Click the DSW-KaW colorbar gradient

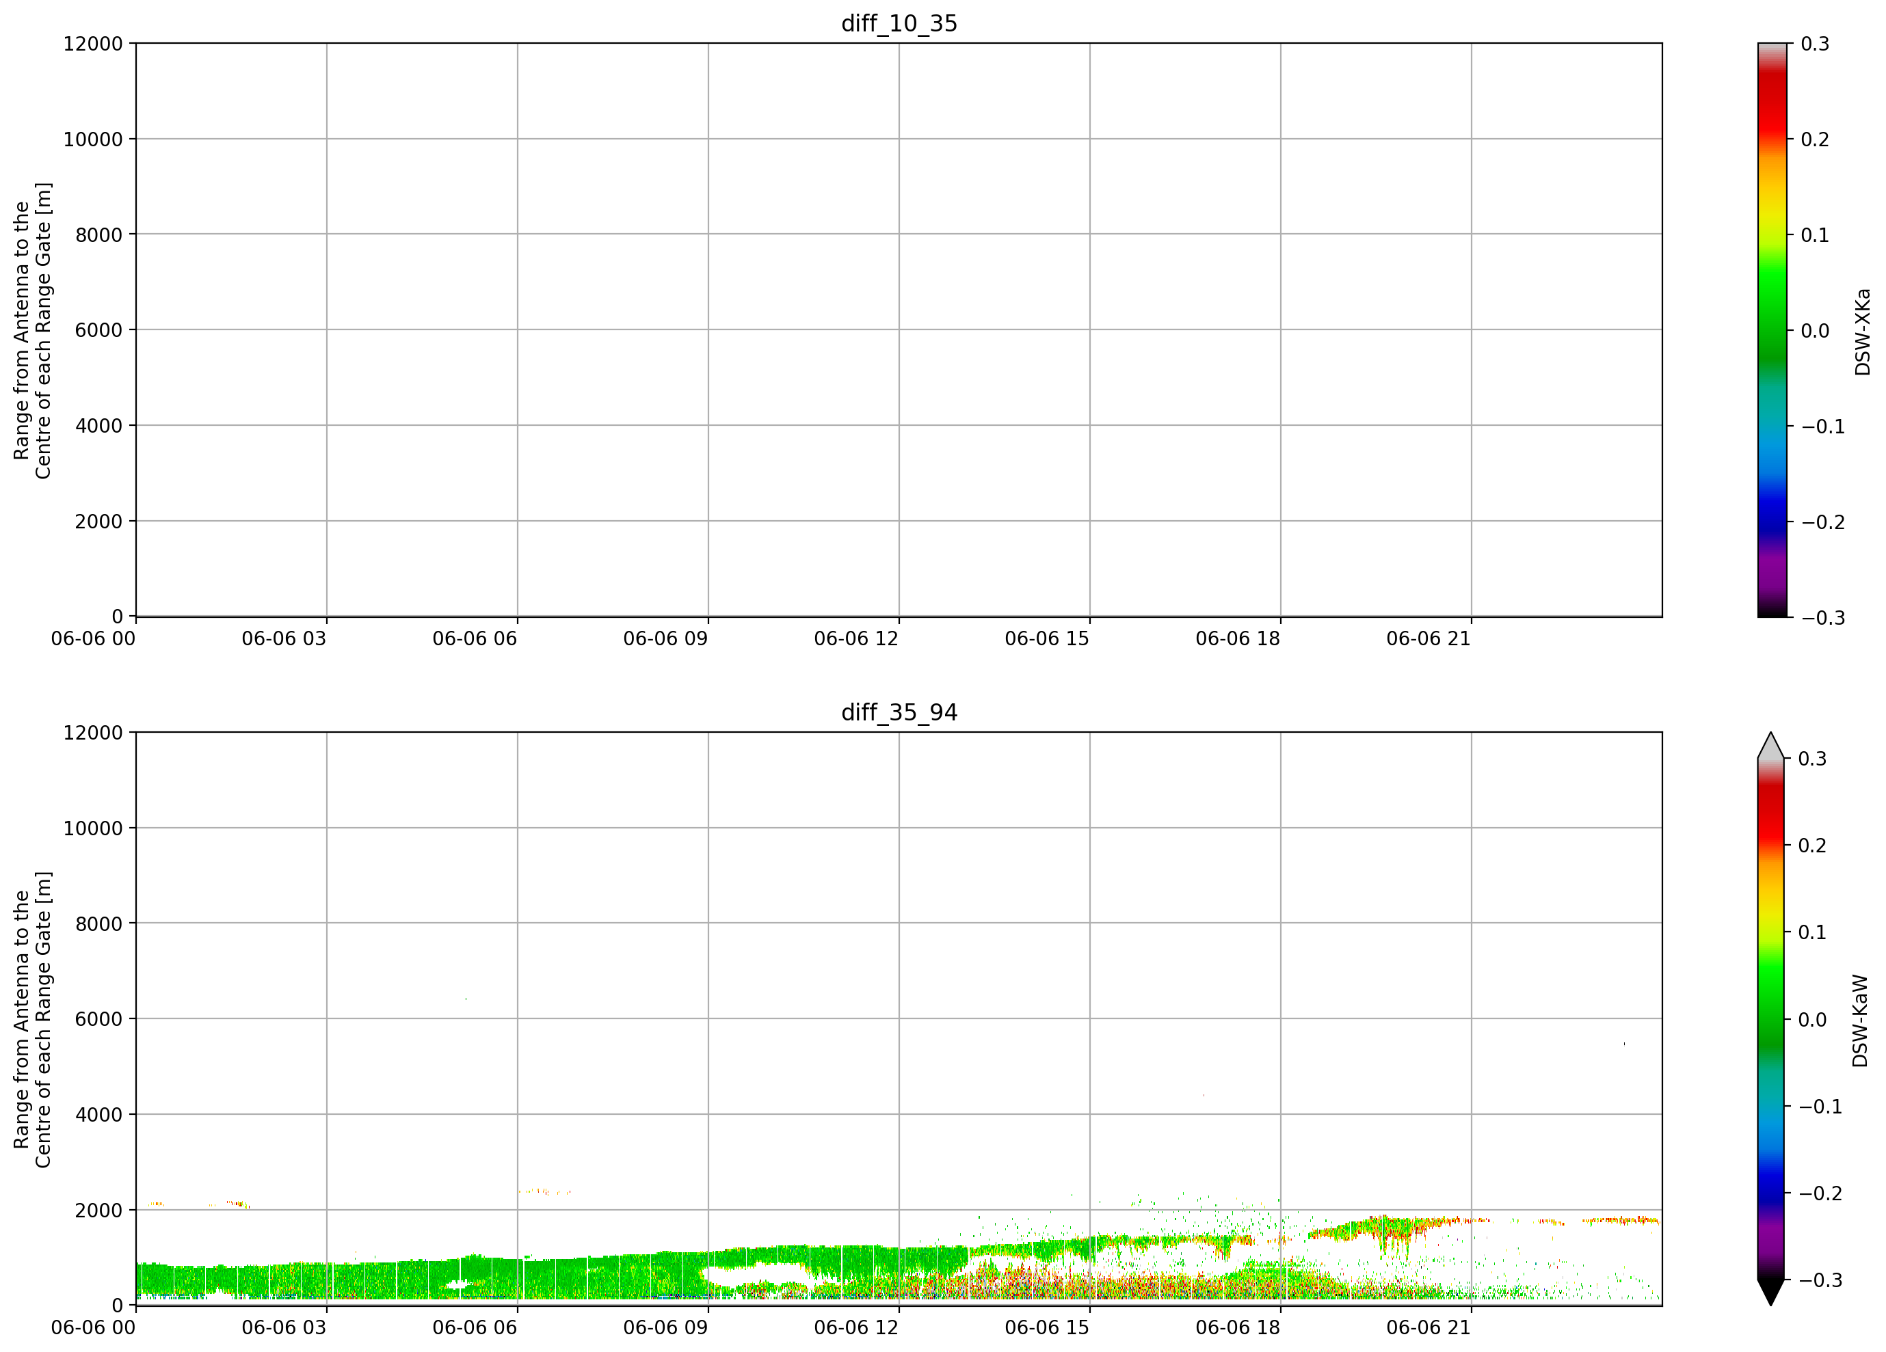(1771, 1018)
